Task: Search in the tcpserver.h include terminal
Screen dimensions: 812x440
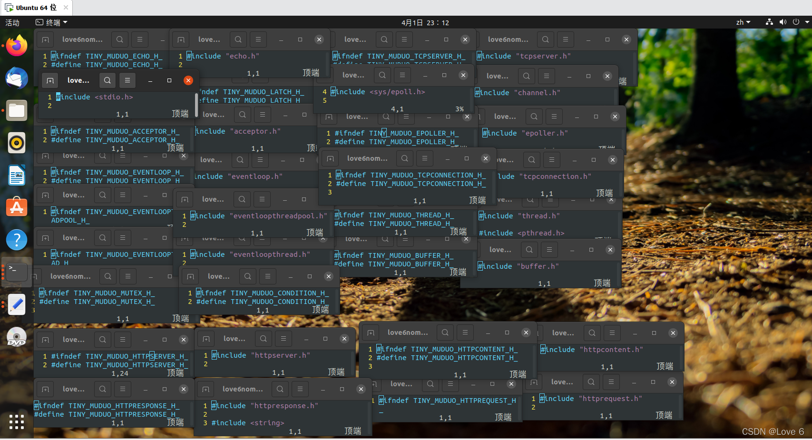Action: [x=546, y=39]
